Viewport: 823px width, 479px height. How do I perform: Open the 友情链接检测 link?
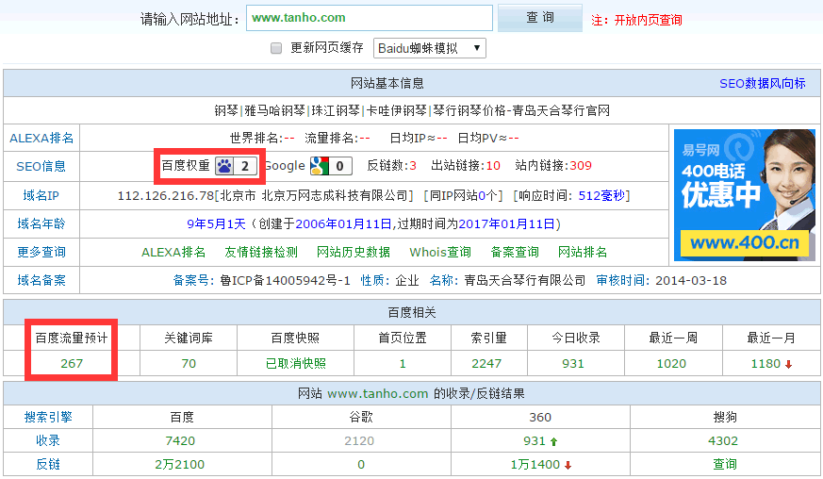point(261,252)
